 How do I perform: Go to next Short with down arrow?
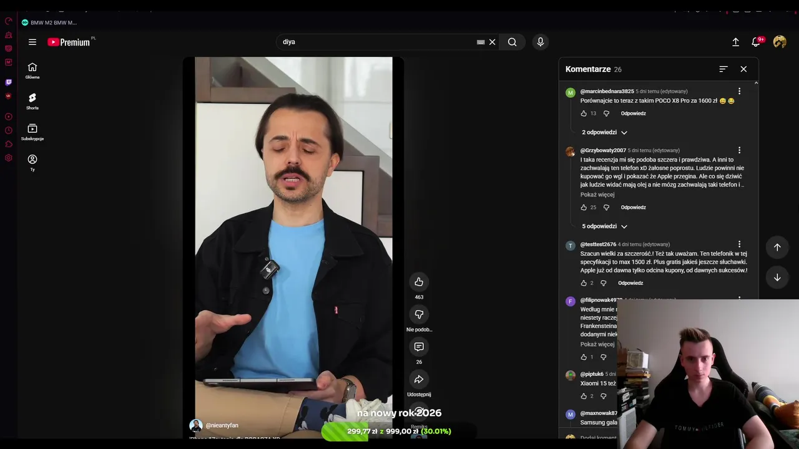pyautogui.click(x=777, y=278)
